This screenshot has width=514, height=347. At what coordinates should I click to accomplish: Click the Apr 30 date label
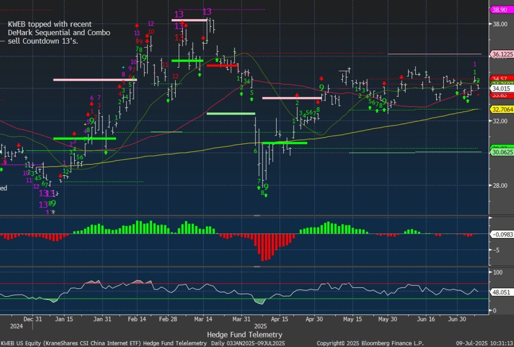[x=314, y=319]
